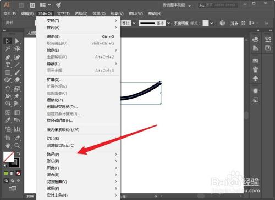275x200 pixels.
Task: Select the Rotate tool
Action: pos(8,89)
